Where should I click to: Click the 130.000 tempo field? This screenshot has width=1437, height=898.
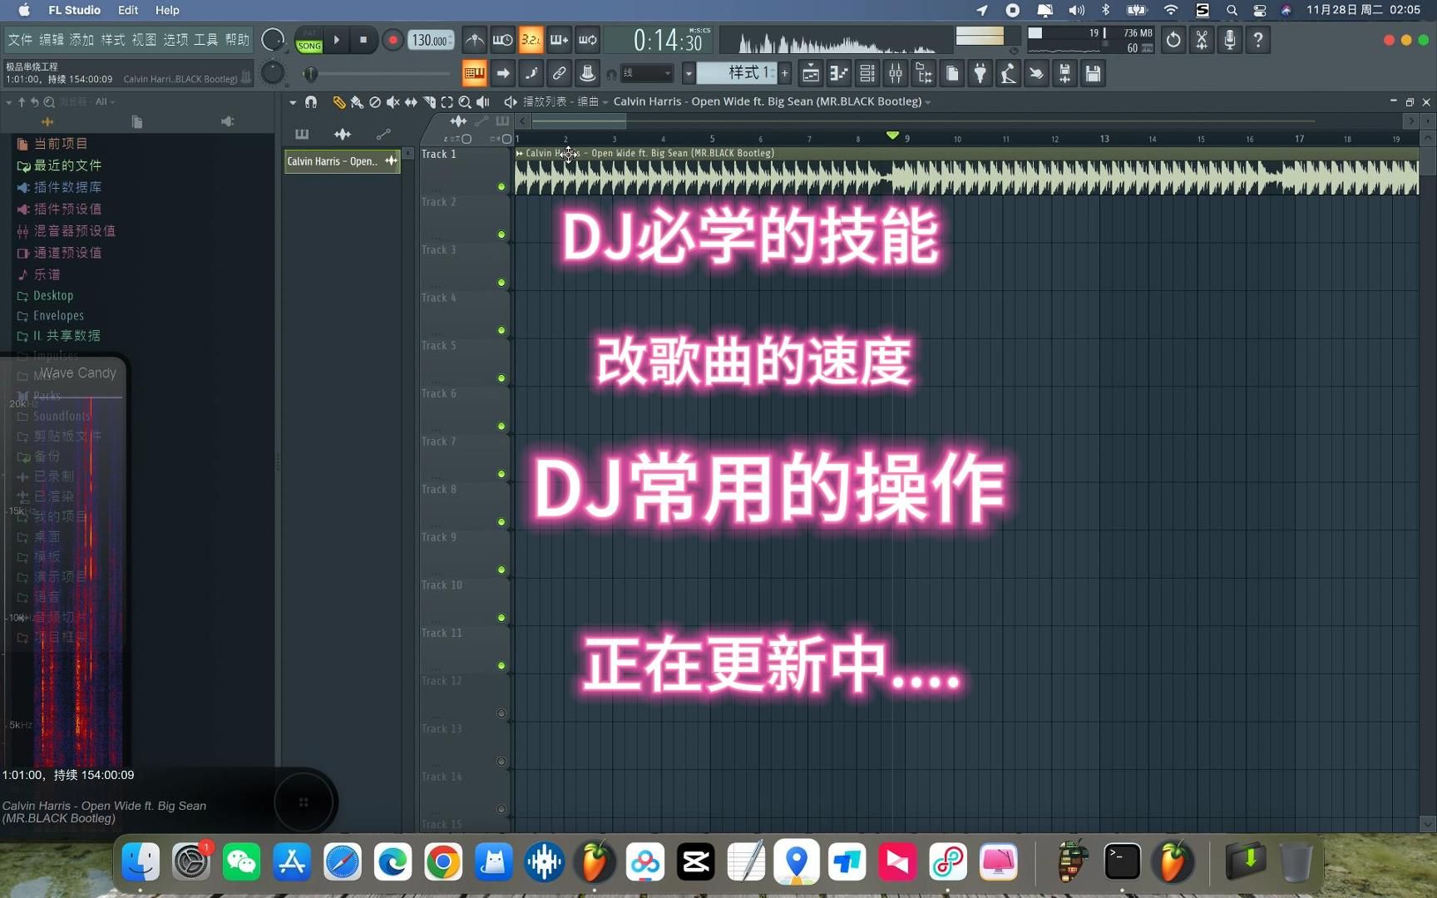click(431, 40)
